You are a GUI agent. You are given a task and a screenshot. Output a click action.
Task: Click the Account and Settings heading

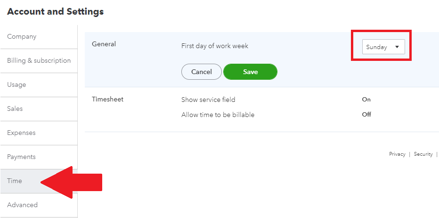[55, 12]
